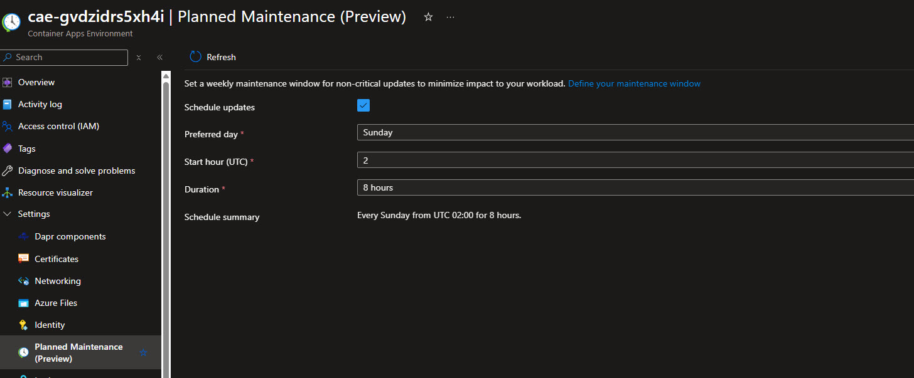Screen dimensions: 914x378
Task: Select Planned Maintenance (Preview) in the sidebar
Action: pos(80,352)
